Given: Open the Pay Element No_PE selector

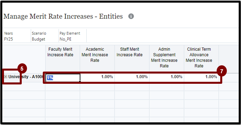Looking at the screenshot, I should pos(72,36).
